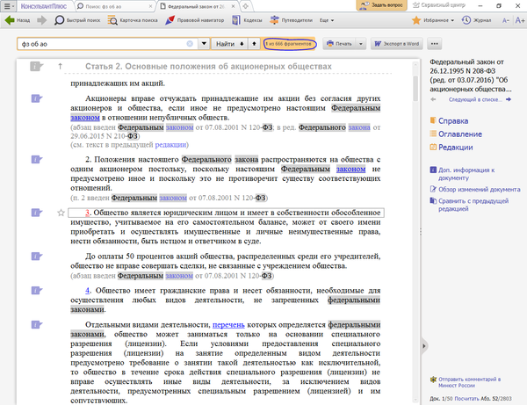Jump to previous fragment with up arrow
Viewport: 527px width, 405px height.
[254, 44]
